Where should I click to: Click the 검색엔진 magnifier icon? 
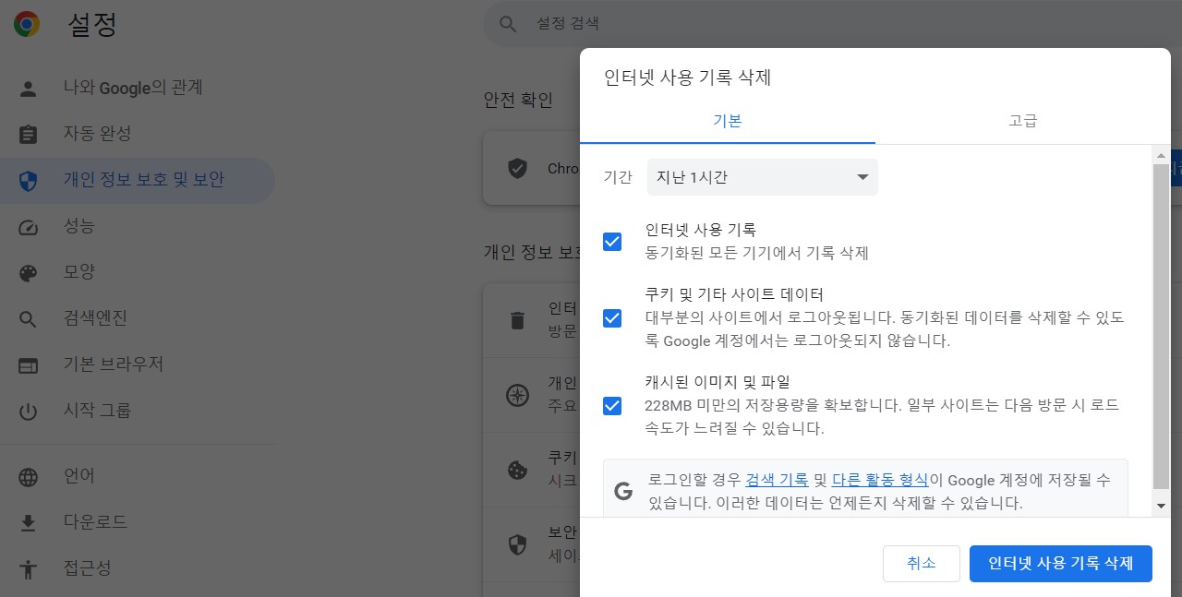point(30,318)
